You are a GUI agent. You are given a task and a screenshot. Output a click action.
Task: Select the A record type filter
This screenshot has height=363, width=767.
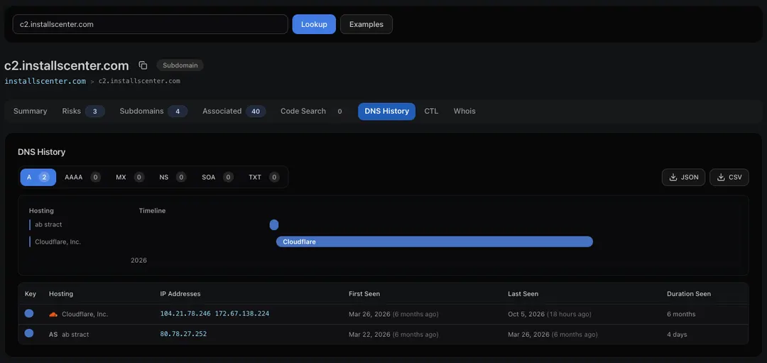coord(38,177)
